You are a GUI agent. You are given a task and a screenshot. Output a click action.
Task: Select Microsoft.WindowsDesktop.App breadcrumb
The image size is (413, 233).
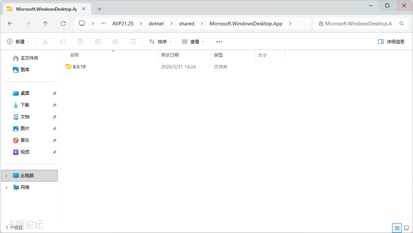[246, 24]
